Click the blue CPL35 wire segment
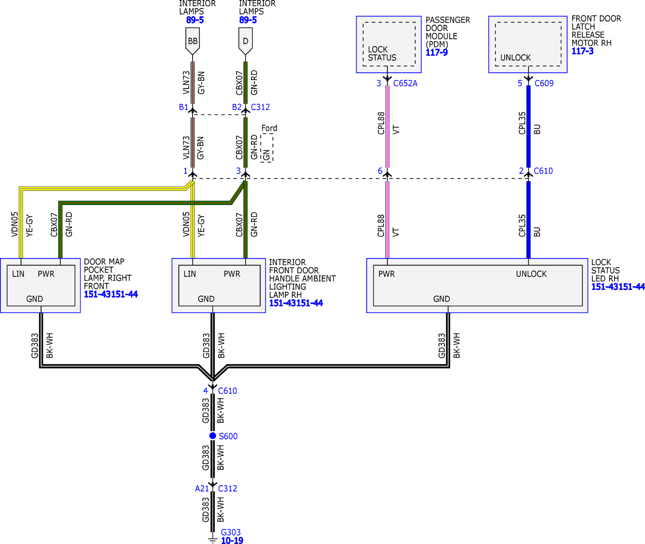 pos(528,126)
